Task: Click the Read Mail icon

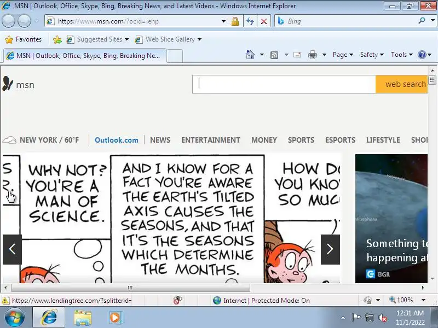Action: click(x=297, y=55)
